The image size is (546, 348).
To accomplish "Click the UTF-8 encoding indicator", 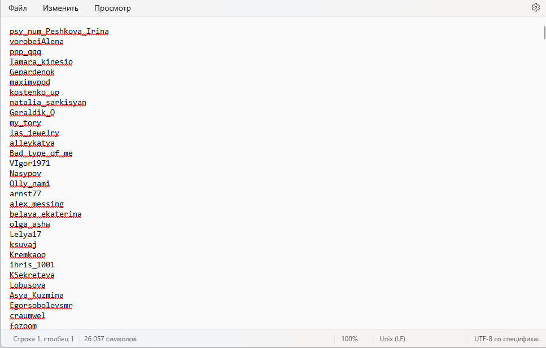I will click(x=507, y=338).
